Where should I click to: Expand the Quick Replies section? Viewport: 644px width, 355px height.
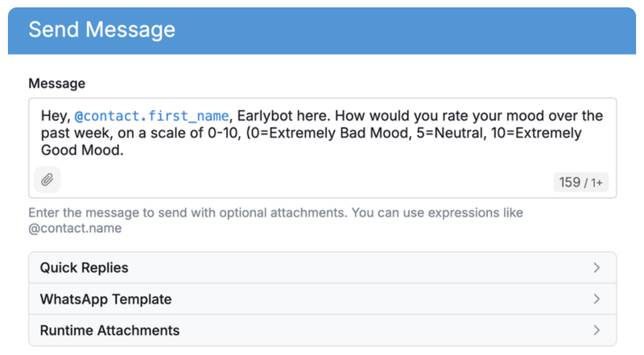[323, 268]
